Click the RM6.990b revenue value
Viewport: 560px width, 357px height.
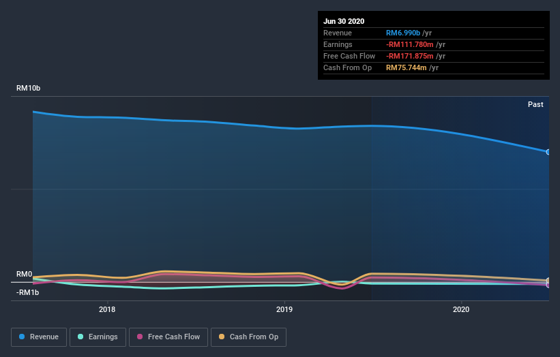[x=403, y=33]
